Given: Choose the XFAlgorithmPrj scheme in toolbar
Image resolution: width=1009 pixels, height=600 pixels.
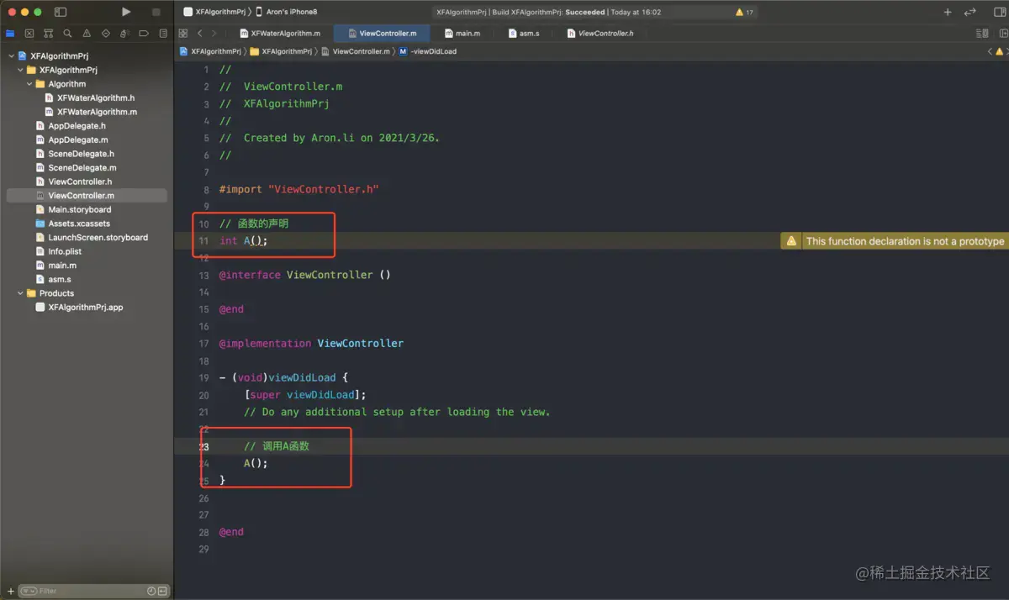Looking at the screenshot, I should (x=215, y=12).
